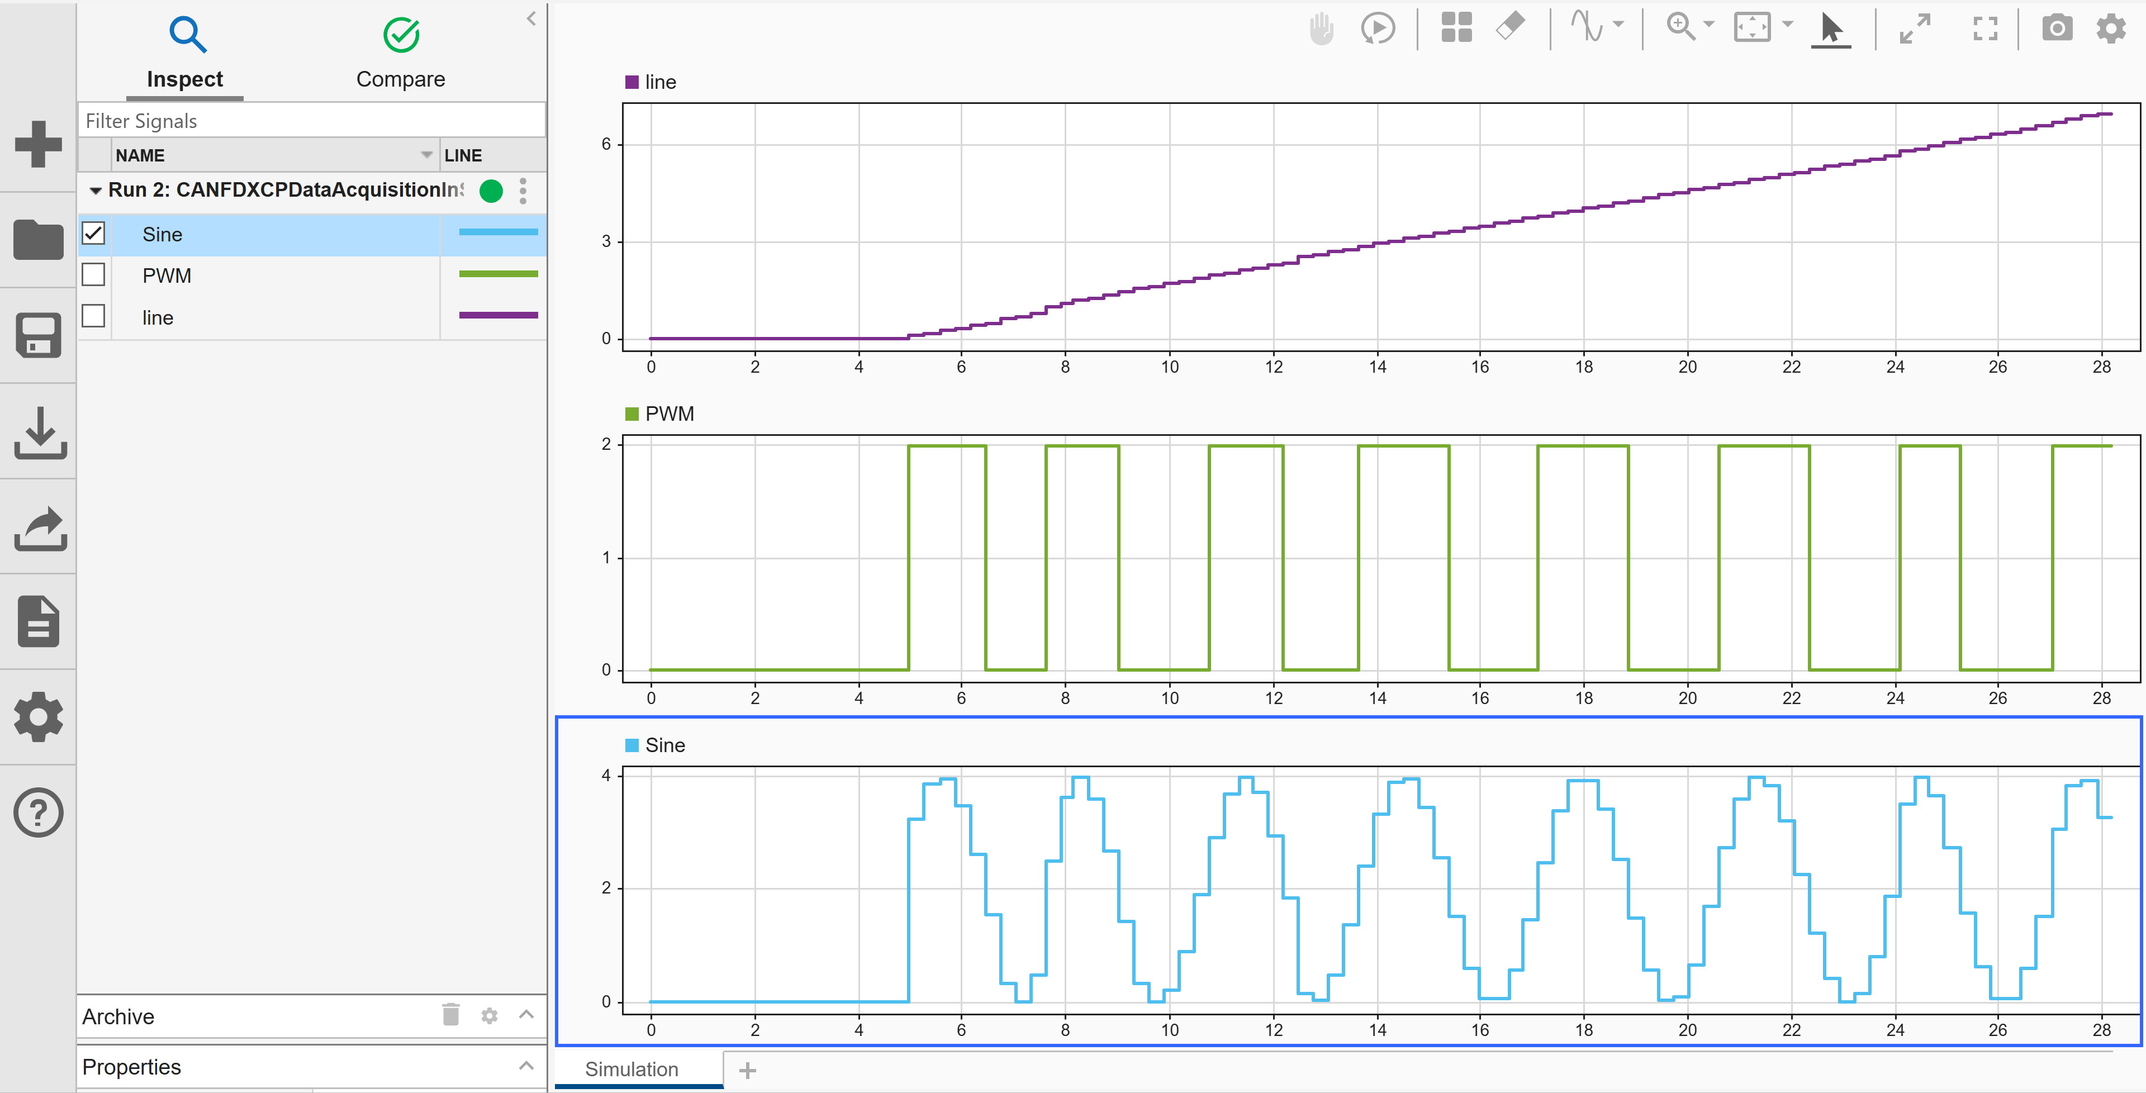Select the zoom in magnifier tool
Viewport: 2146px width, 1093px height.
[1680, 26]
